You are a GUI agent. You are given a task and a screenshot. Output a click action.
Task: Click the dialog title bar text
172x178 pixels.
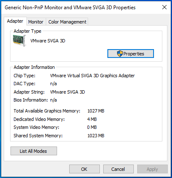tap(70, 8)
